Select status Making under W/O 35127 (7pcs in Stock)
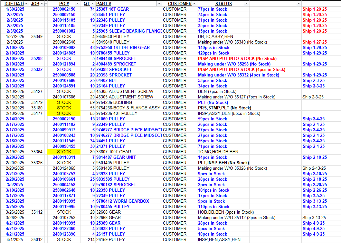341x243 pixels. pos(237,97)
